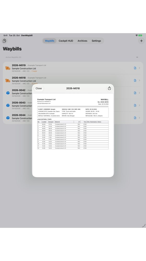This screenshot has height=261, width=146.
Task: Click the WAYBILL heading in the preview
Action: click(x=105, y=99)
